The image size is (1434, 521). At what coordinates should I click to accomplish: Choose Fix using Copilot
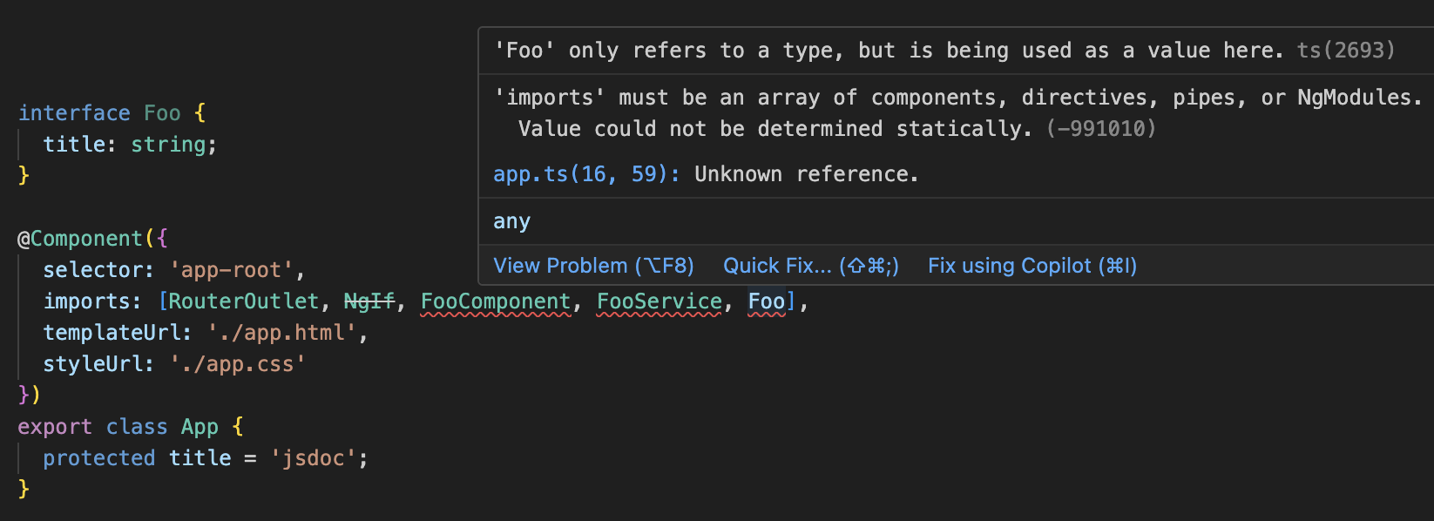point(1032,266)
